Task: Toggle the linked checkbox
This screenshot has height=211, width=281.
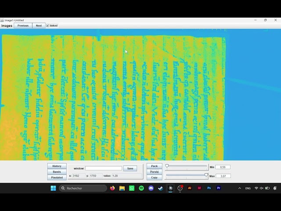Action: [48, 25]
